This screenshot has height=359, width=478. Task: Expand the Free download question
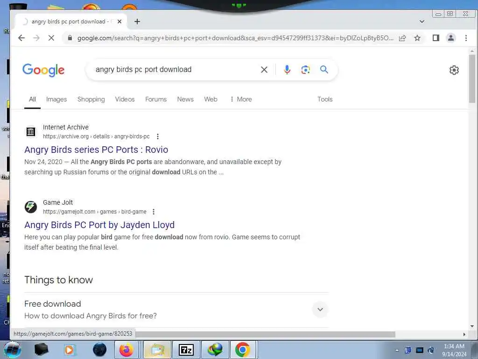[320, 309]
